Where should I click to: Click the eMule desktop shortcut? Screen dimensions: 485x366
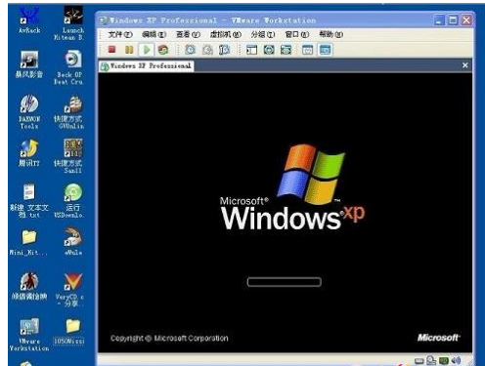tap(73, 241)
